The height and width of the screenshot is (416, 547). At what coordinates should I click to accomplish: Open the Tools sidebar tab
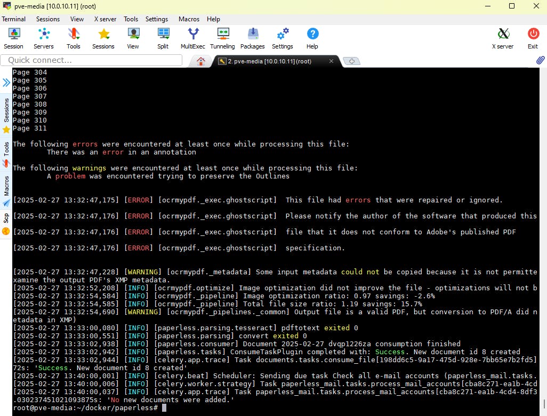coord(6,154)
